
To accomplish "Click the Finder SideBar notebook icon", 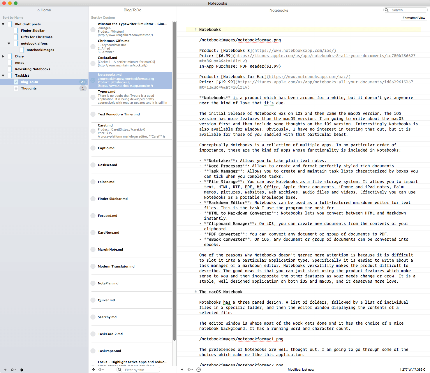I will click(x=16, y=31).
